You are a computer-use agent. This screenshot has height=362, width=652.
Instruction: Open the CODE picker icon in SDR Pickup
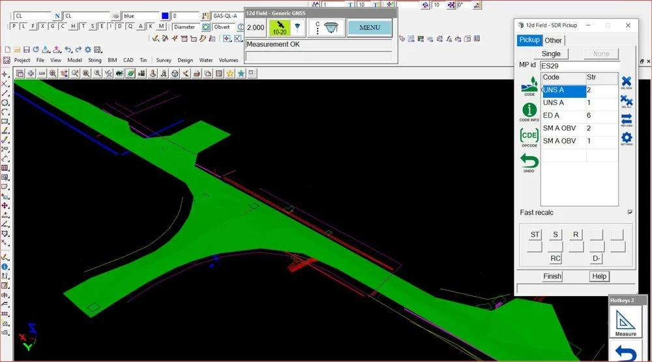click(529, 85)
